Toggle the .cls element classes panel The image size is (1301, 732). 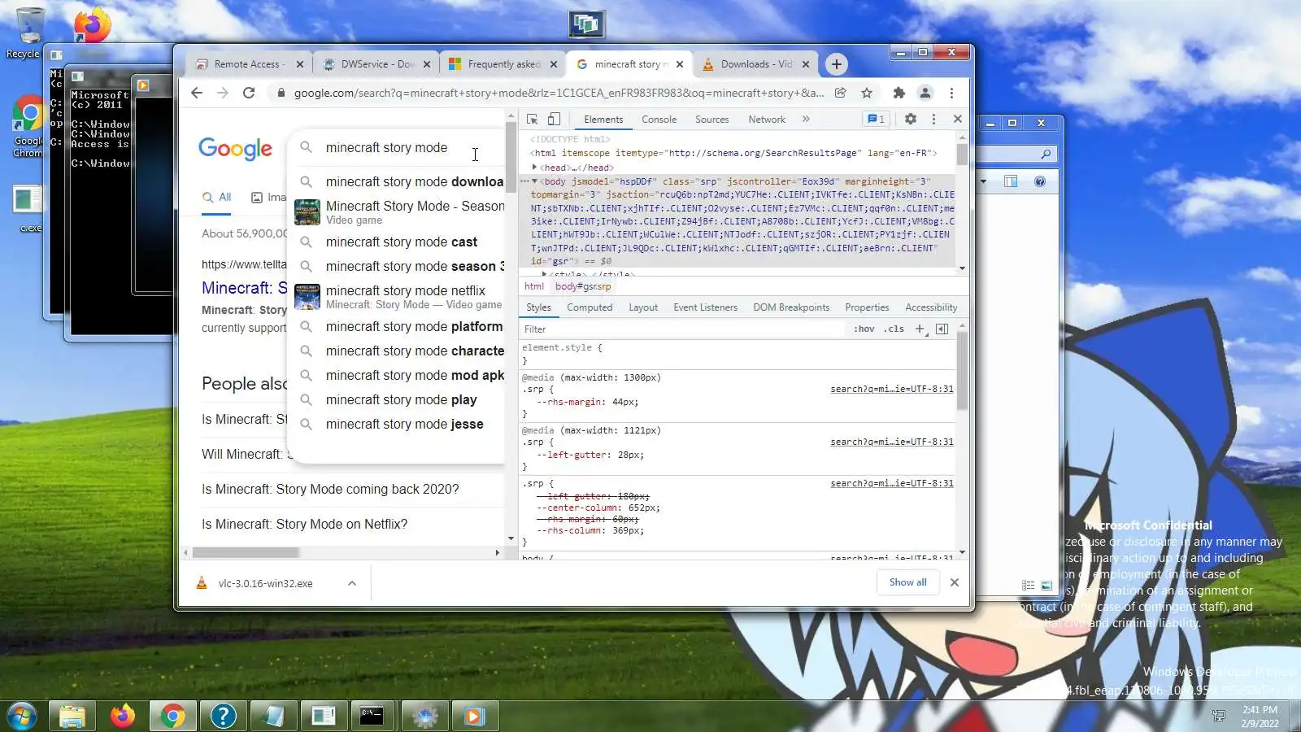pos(894,329)
